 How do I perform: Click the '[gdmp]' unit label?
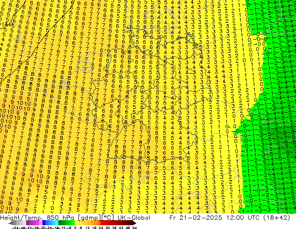[90, 218]
